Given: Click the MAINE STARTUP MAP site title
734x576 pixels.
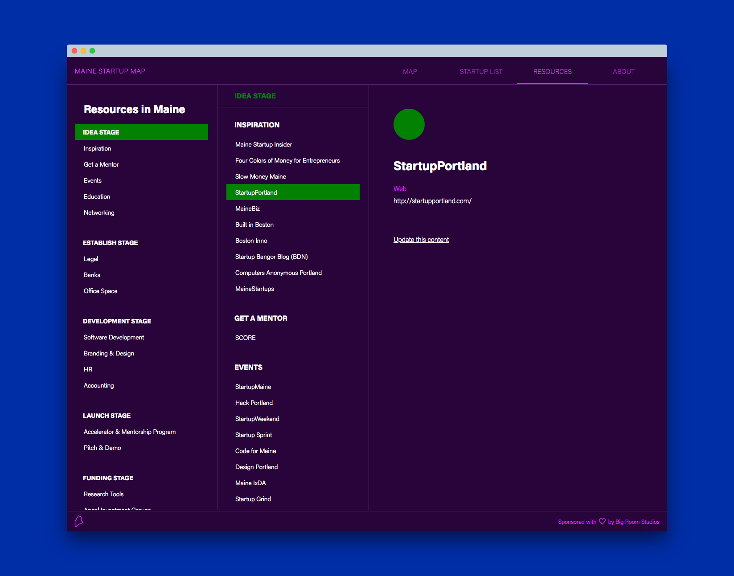Looking at the screenshot, I should [x=110, y=71].
